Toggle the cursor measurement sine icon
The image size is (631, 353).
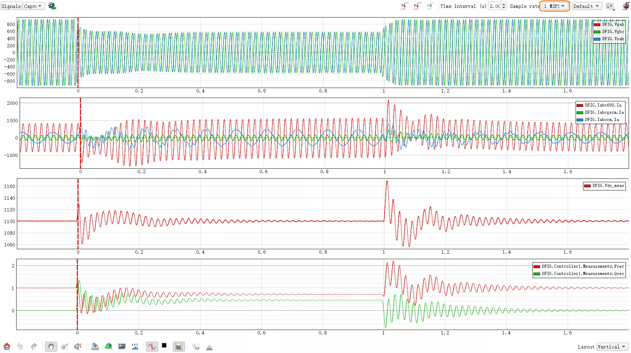coord(152,346)
